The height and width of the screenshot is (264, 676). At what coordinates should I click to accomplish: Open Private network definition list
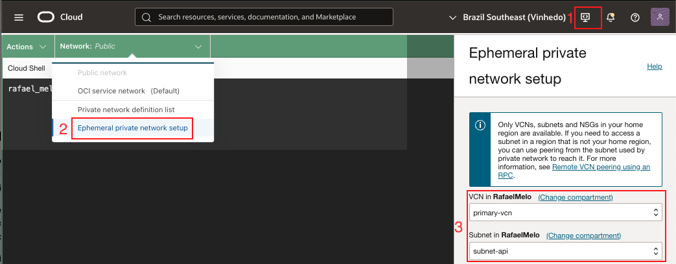[133, 110]
